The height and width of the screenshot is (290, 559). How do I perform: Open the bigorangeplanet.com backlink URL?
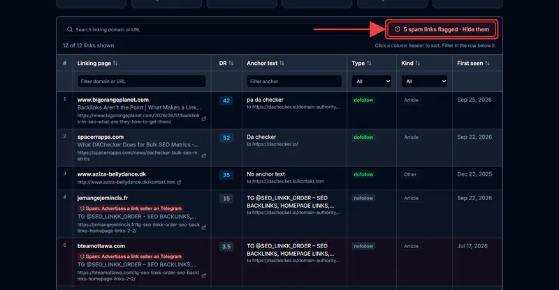pyautogui.click(x=138, y=119)
